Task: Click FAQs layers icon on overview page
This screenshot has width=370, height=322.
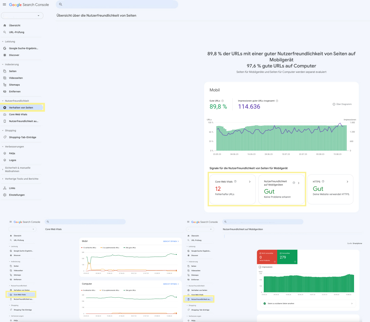Action: tap(5, 153)
